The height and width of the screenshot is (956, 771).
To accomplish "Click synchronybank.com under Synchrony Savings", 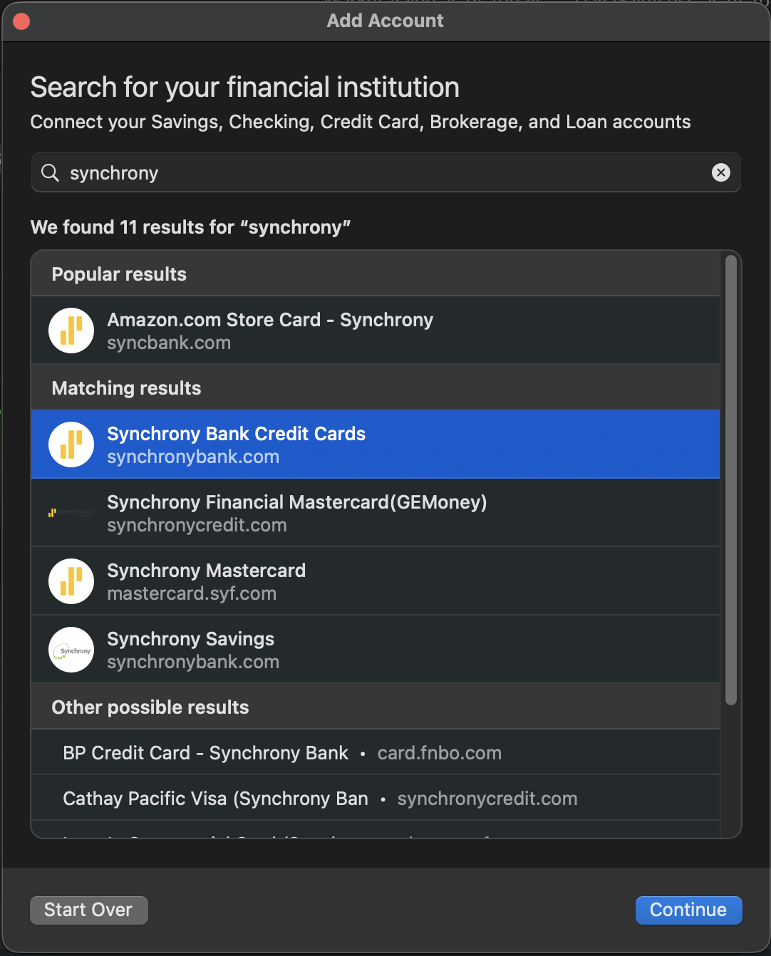I will click(193, 663).
